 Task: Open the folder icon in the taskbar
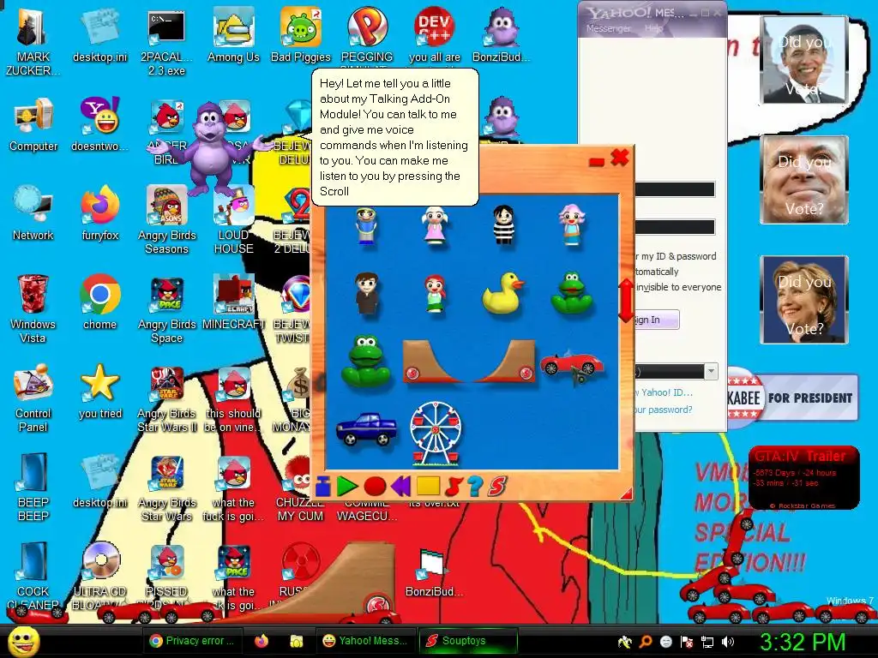pos(296,641)
